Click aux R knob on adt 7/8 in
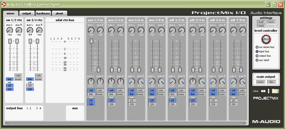 (x=243, y=30)
